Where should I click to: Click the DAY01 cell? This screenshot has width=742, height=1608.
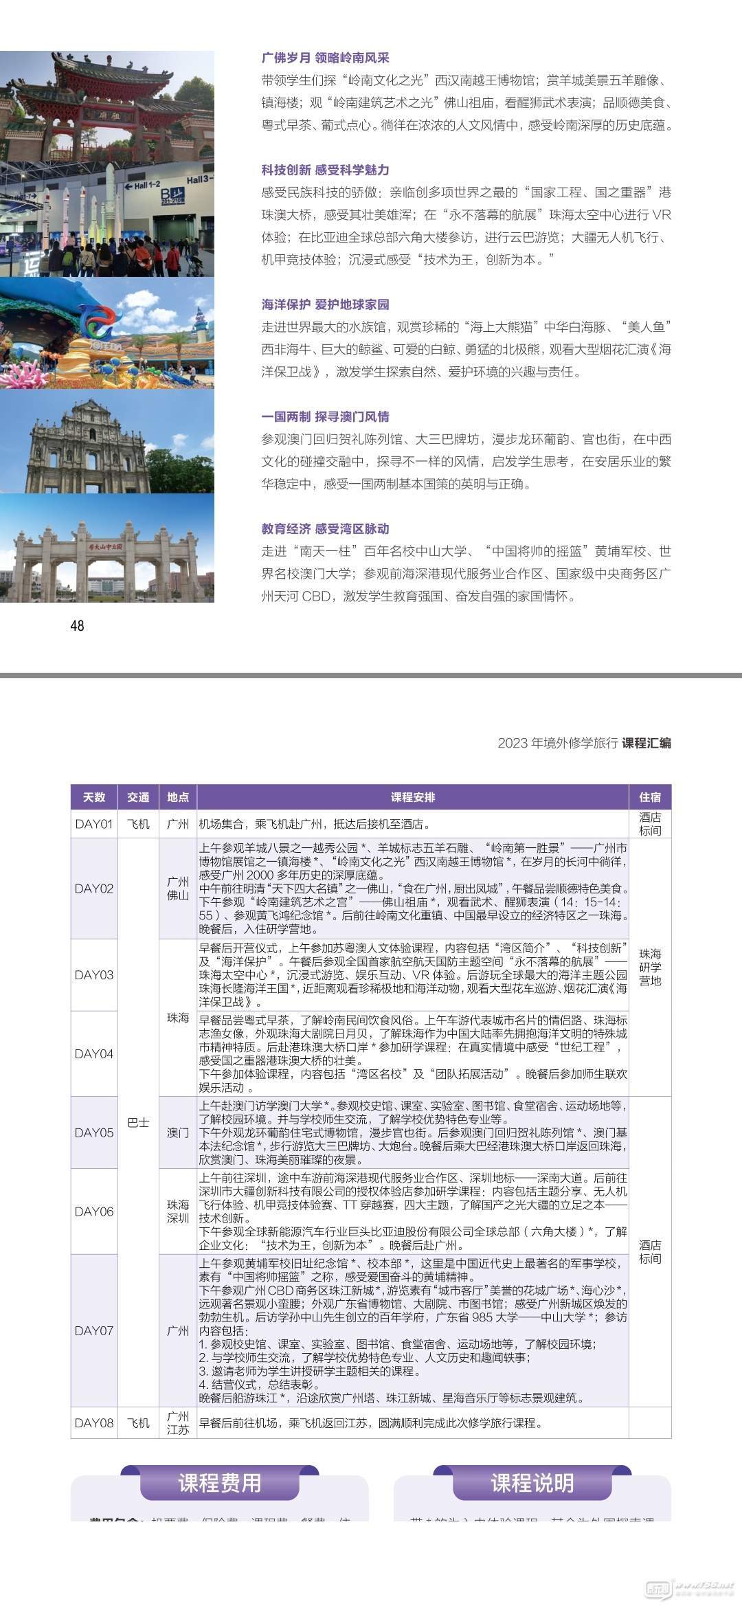pyautogui.click(x=94, y=824)
